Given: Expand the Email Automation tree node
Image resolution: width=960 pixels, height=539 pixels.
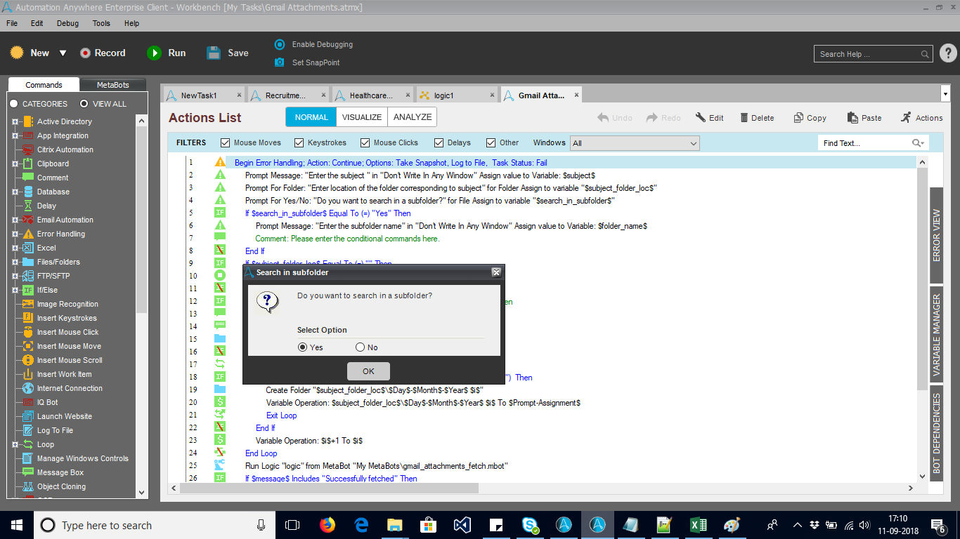Looking at the screenshot, I should tap(15, 220).
